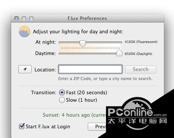Viewport: 174px width, 138px height.
Task: Click the 4100K (Fluorescent) label
Action: tap(141, 42)
